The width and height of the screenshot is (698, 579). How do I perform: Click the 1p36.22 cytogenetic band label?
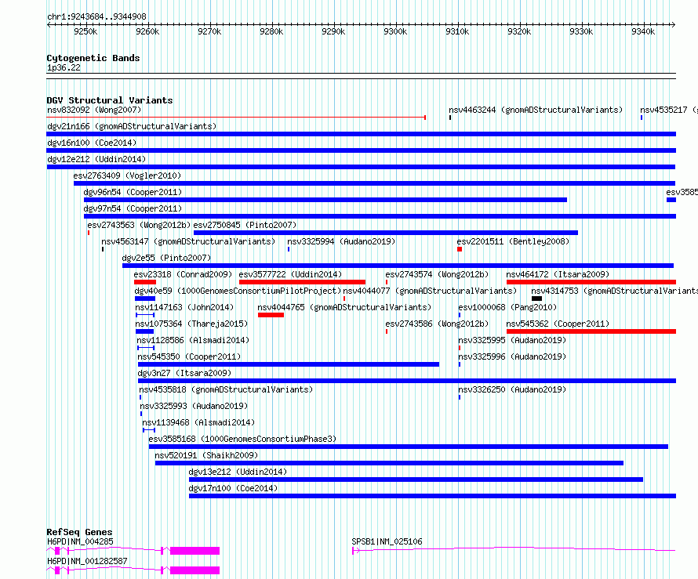(x=64, y=67)
